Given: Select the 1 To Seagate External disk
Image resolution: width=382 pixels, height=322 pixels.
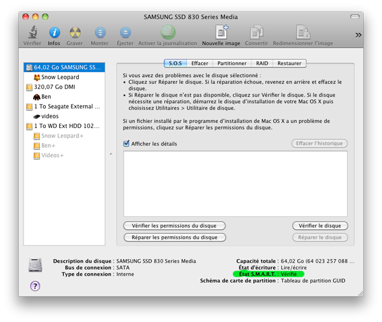Looking at the screenshot, I should tap(64, 106).
